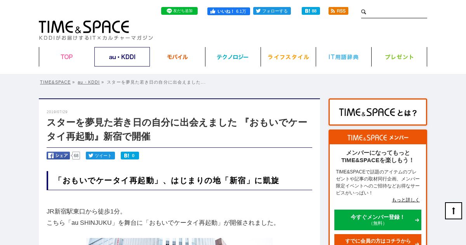Screen dimensions: 466x245
Task: Click the もっと詳しく link
Action: (x=406, y=200)
